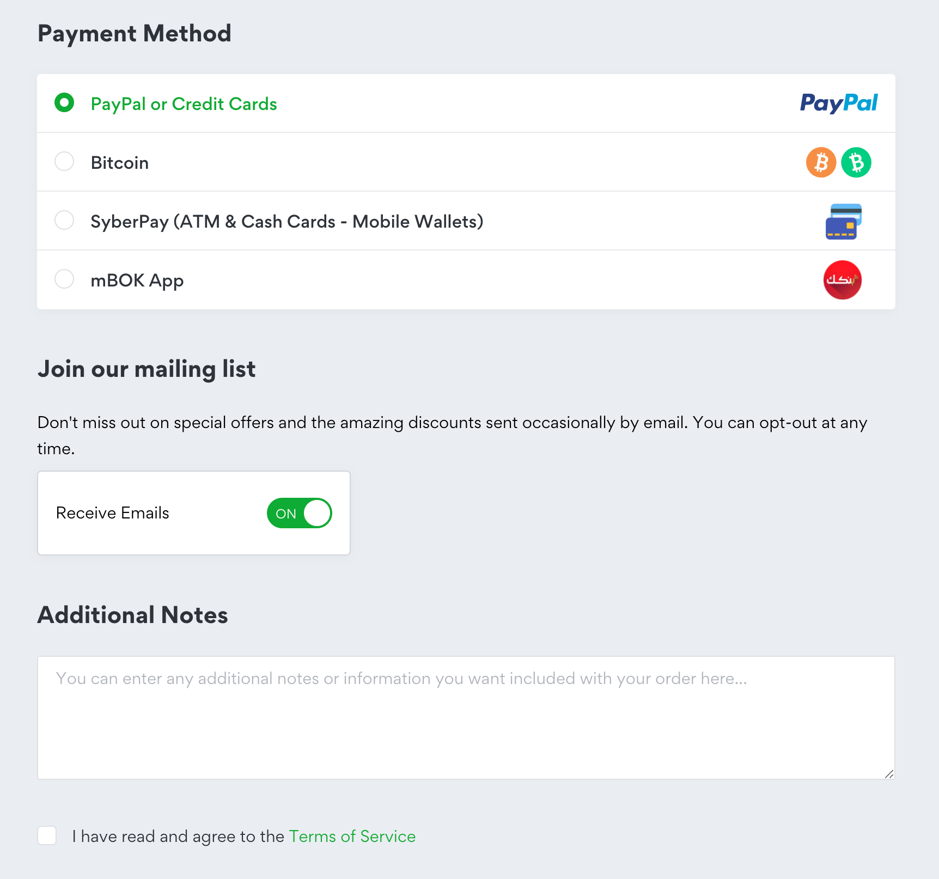The width and height of the screenshot is (939, 879).
Task: Click the green Bitcoin Cash icon
Action: (x=856, y=162)
